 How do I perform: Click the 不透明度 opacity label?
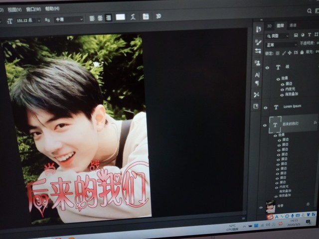307,43
